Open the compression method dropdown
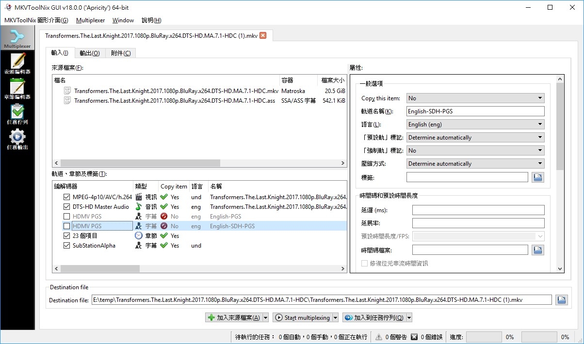The image size is (584, 344). pyautogui.click(x=475, y=164)
